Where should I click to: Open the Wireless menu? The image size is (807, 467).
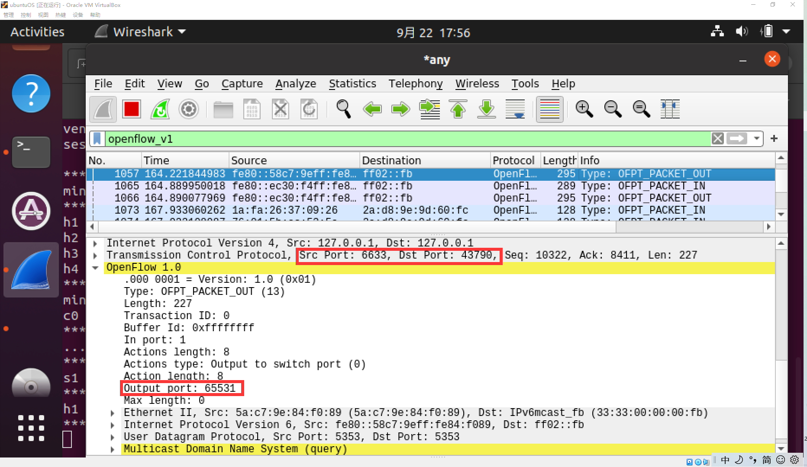pyautogui.click(x=477, y=83)
